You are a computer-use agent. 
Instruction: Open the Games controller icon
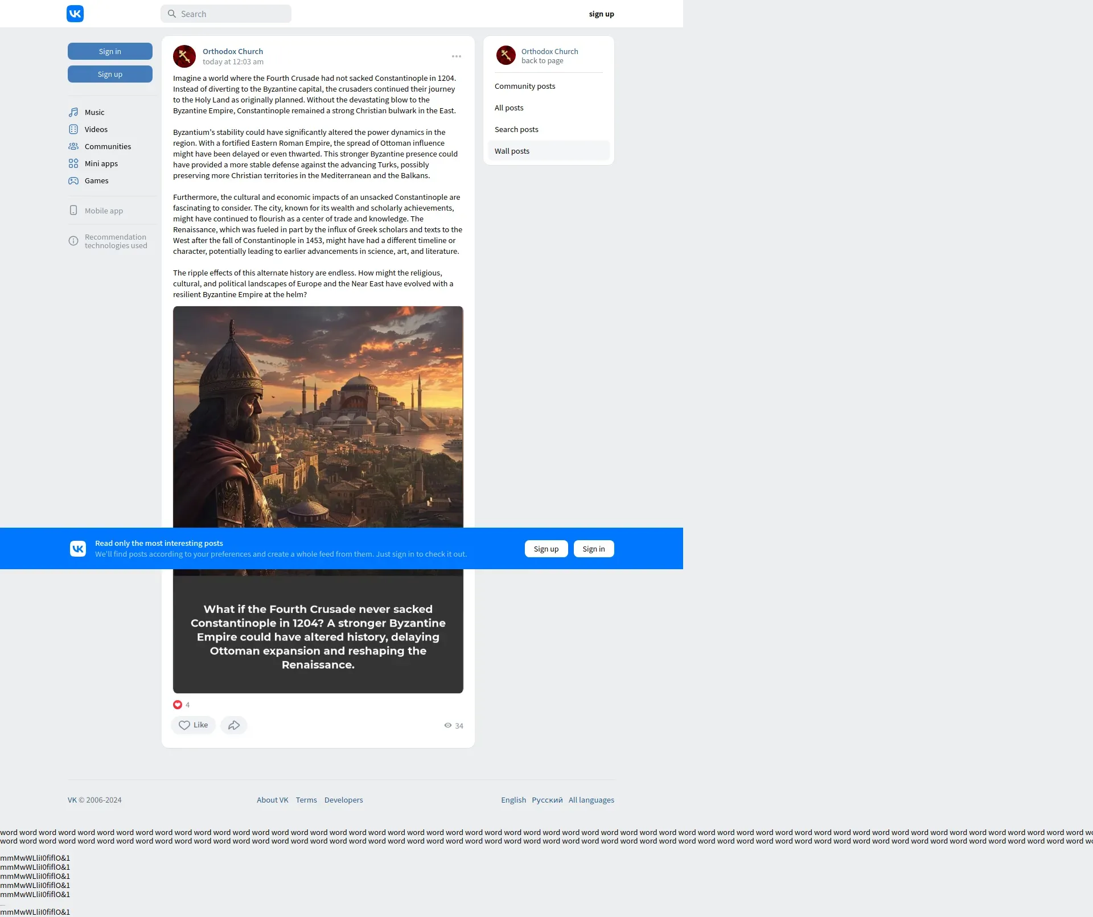click(x=73, y=180)
